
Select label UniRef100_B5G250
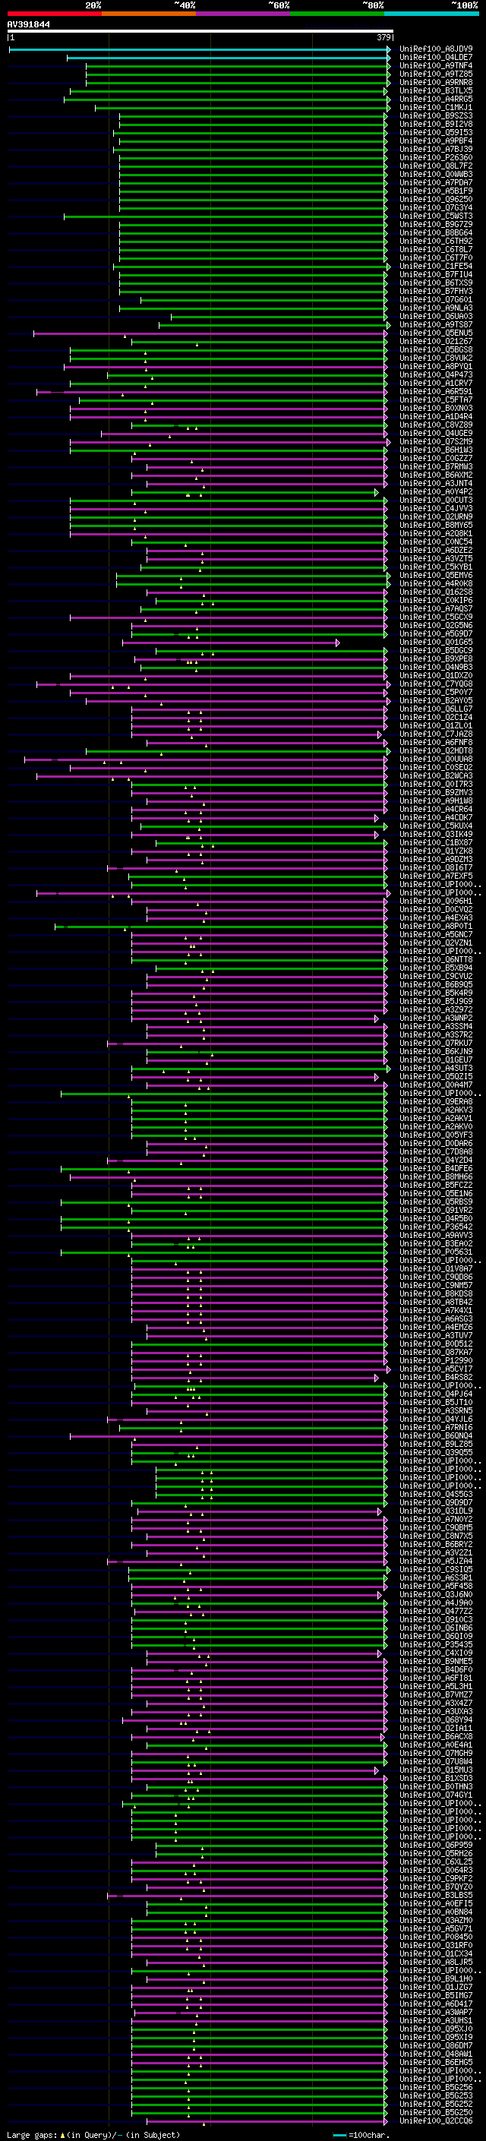(x=436, y=2112)
